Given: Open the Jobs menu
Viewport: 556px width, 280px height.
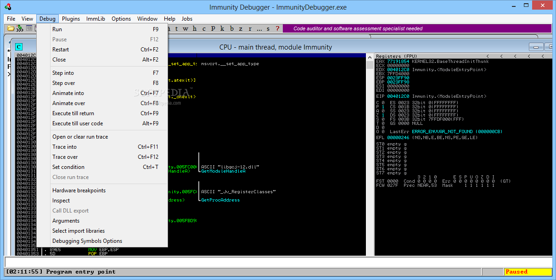Looking at the screenshot, I should 187,19.
